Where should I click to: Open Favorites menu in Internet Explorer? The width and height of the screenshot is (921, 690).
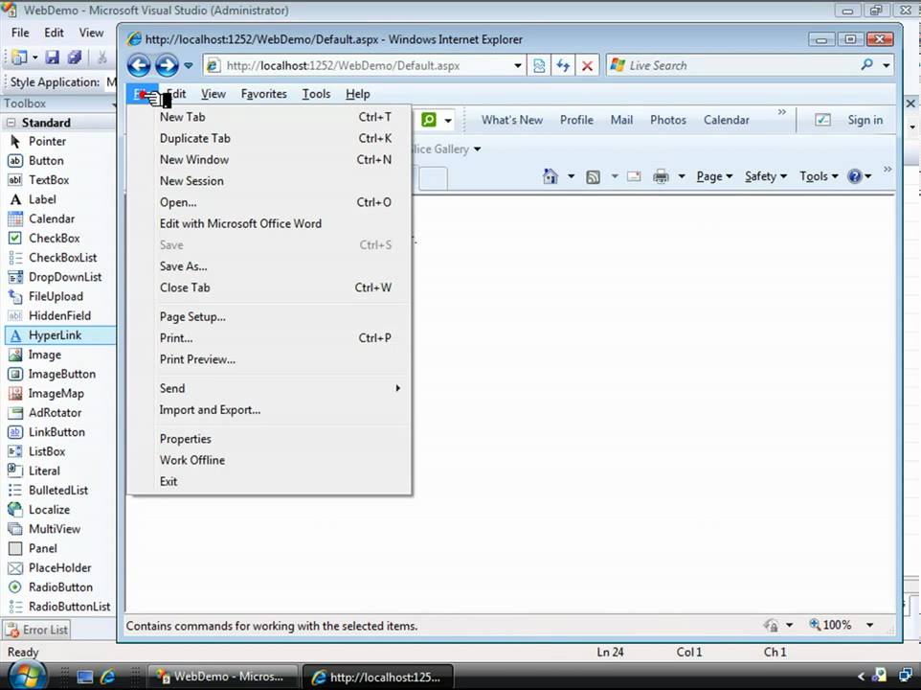coord(263,94)
